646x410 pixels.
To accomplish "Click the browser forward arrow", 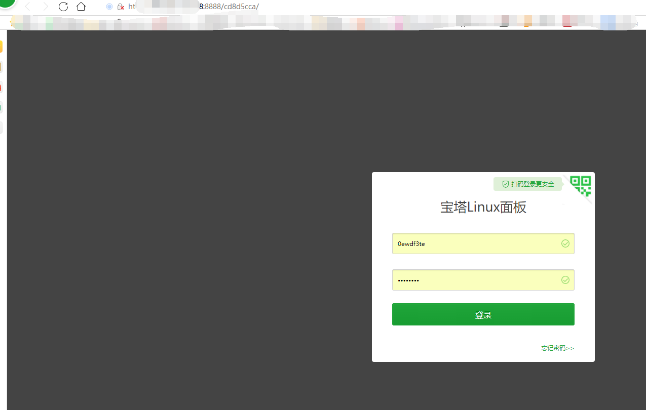I will click(x=46, y=7).
